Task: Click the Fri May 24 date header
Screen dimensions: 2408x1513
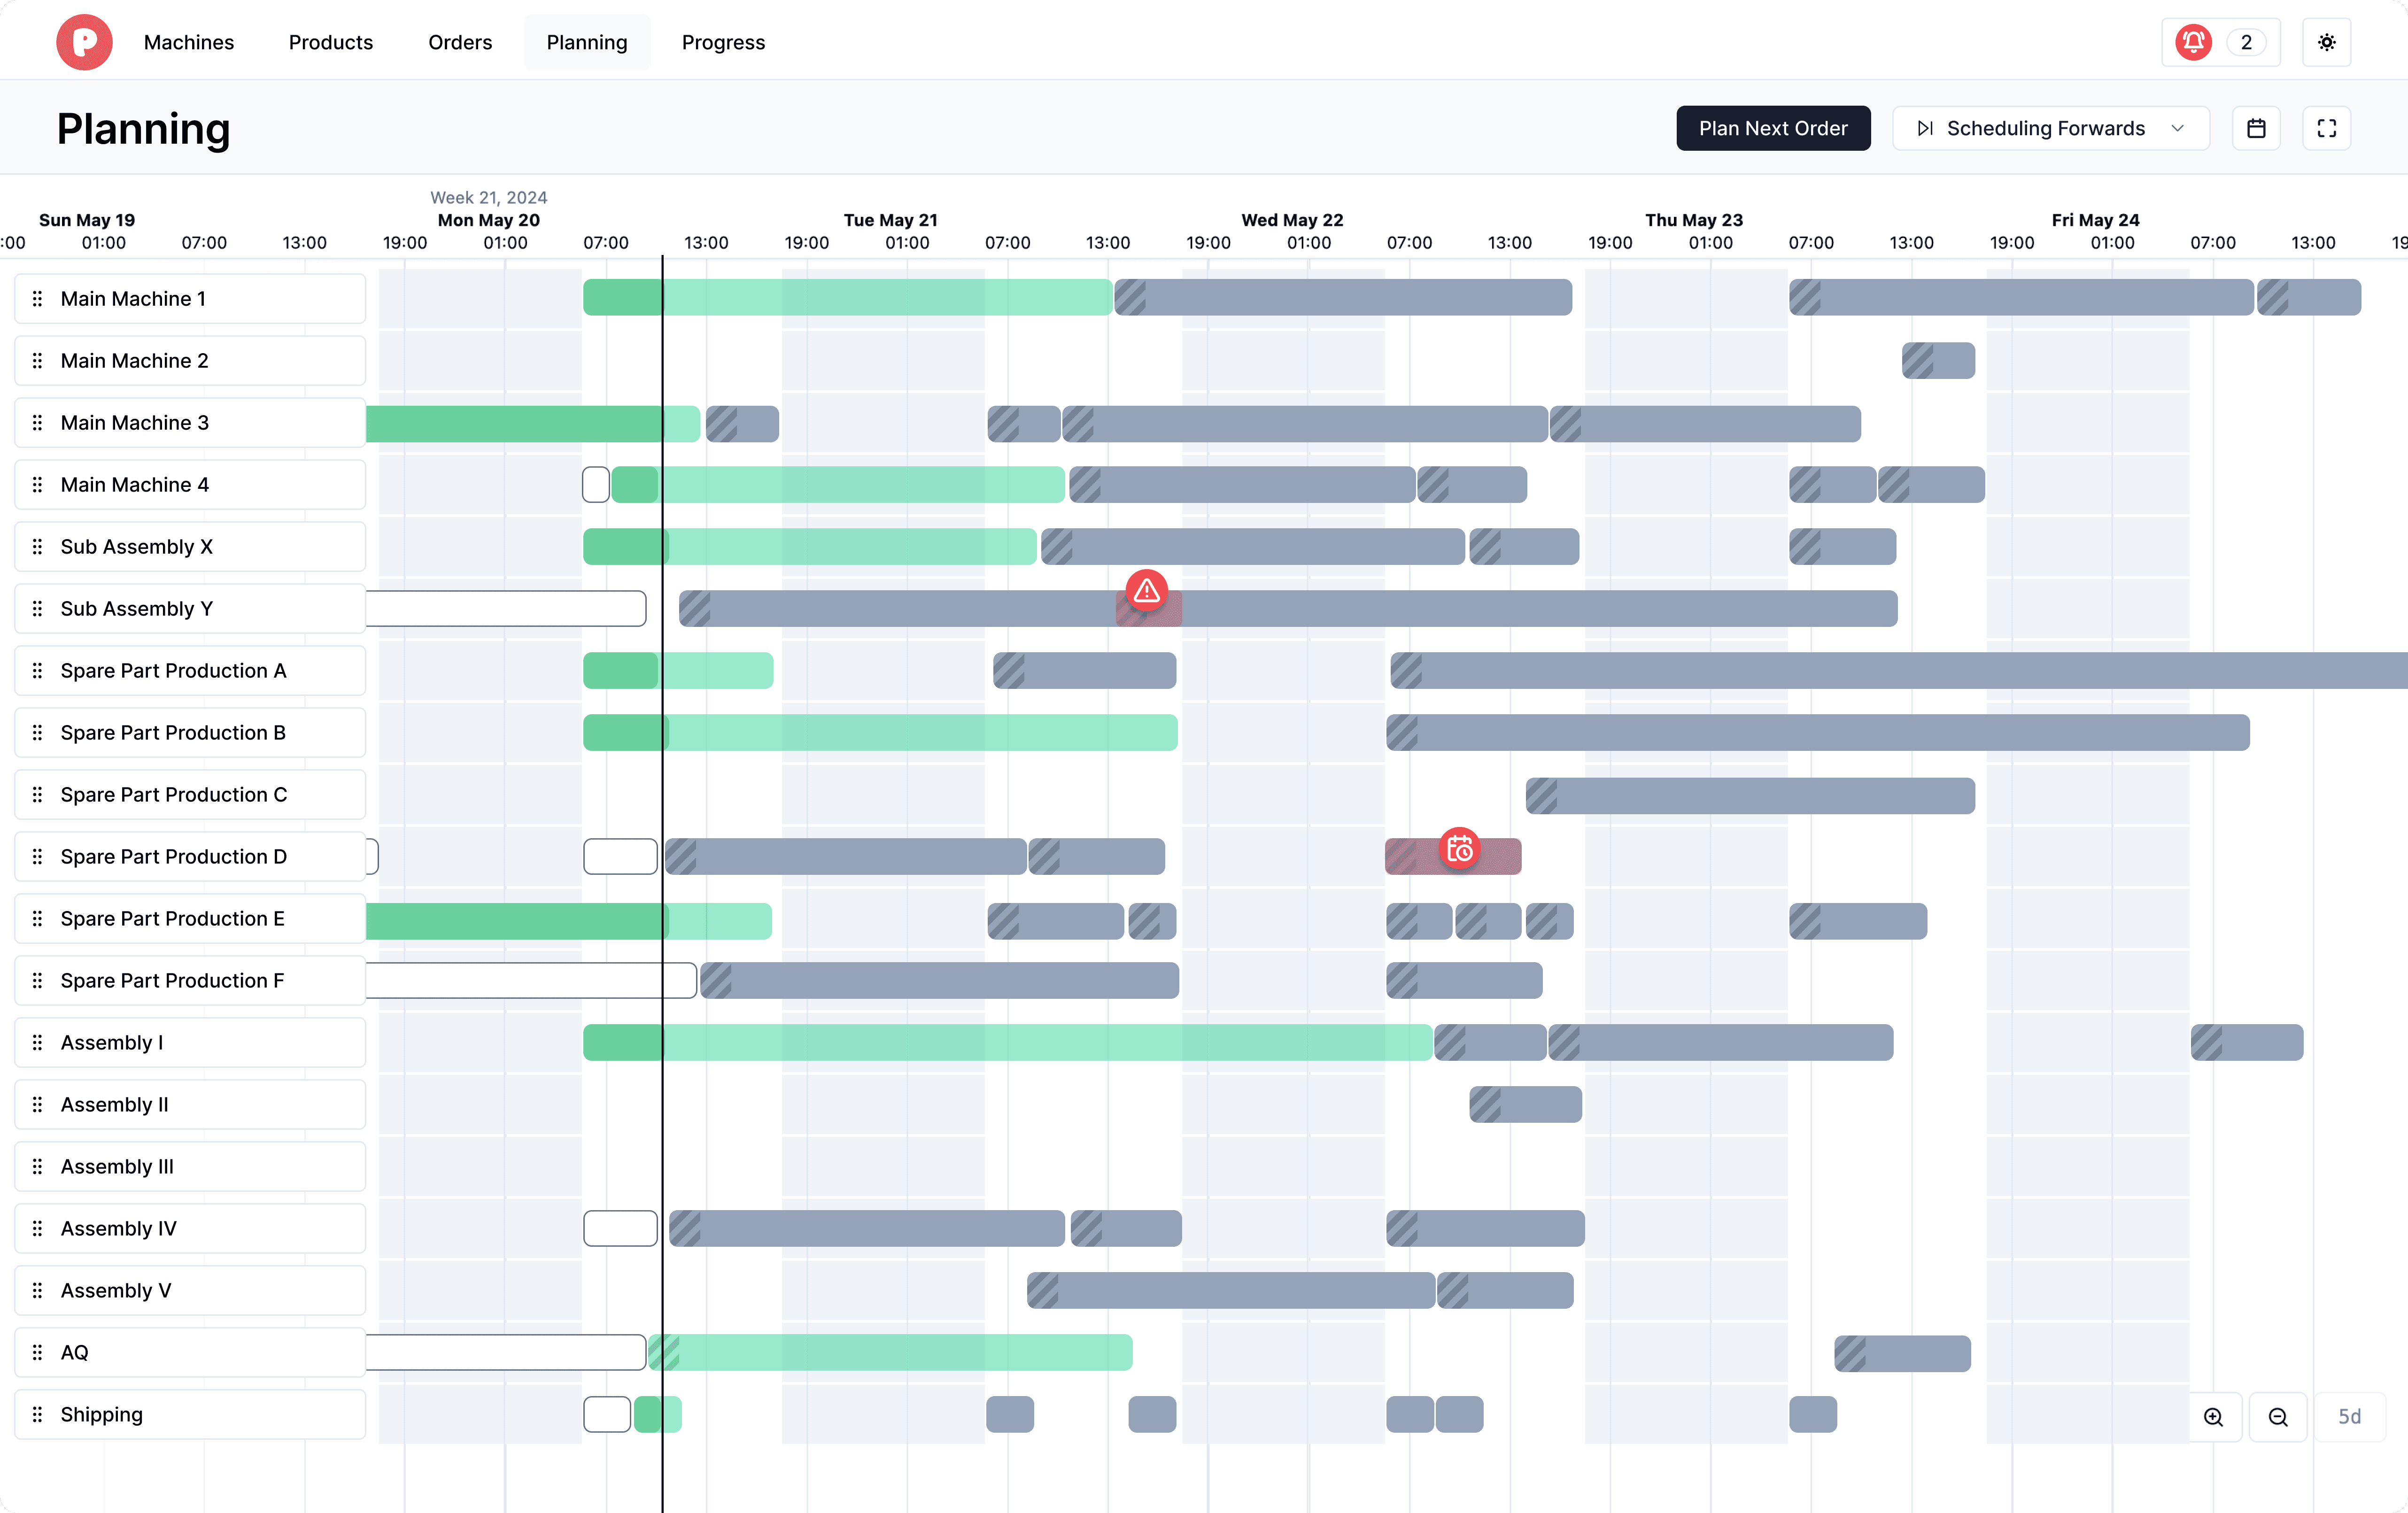Action: pos(2095,220)
